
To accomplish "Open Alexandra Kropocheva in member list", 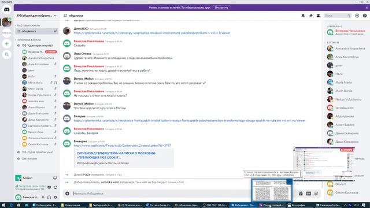I will 346,49.
